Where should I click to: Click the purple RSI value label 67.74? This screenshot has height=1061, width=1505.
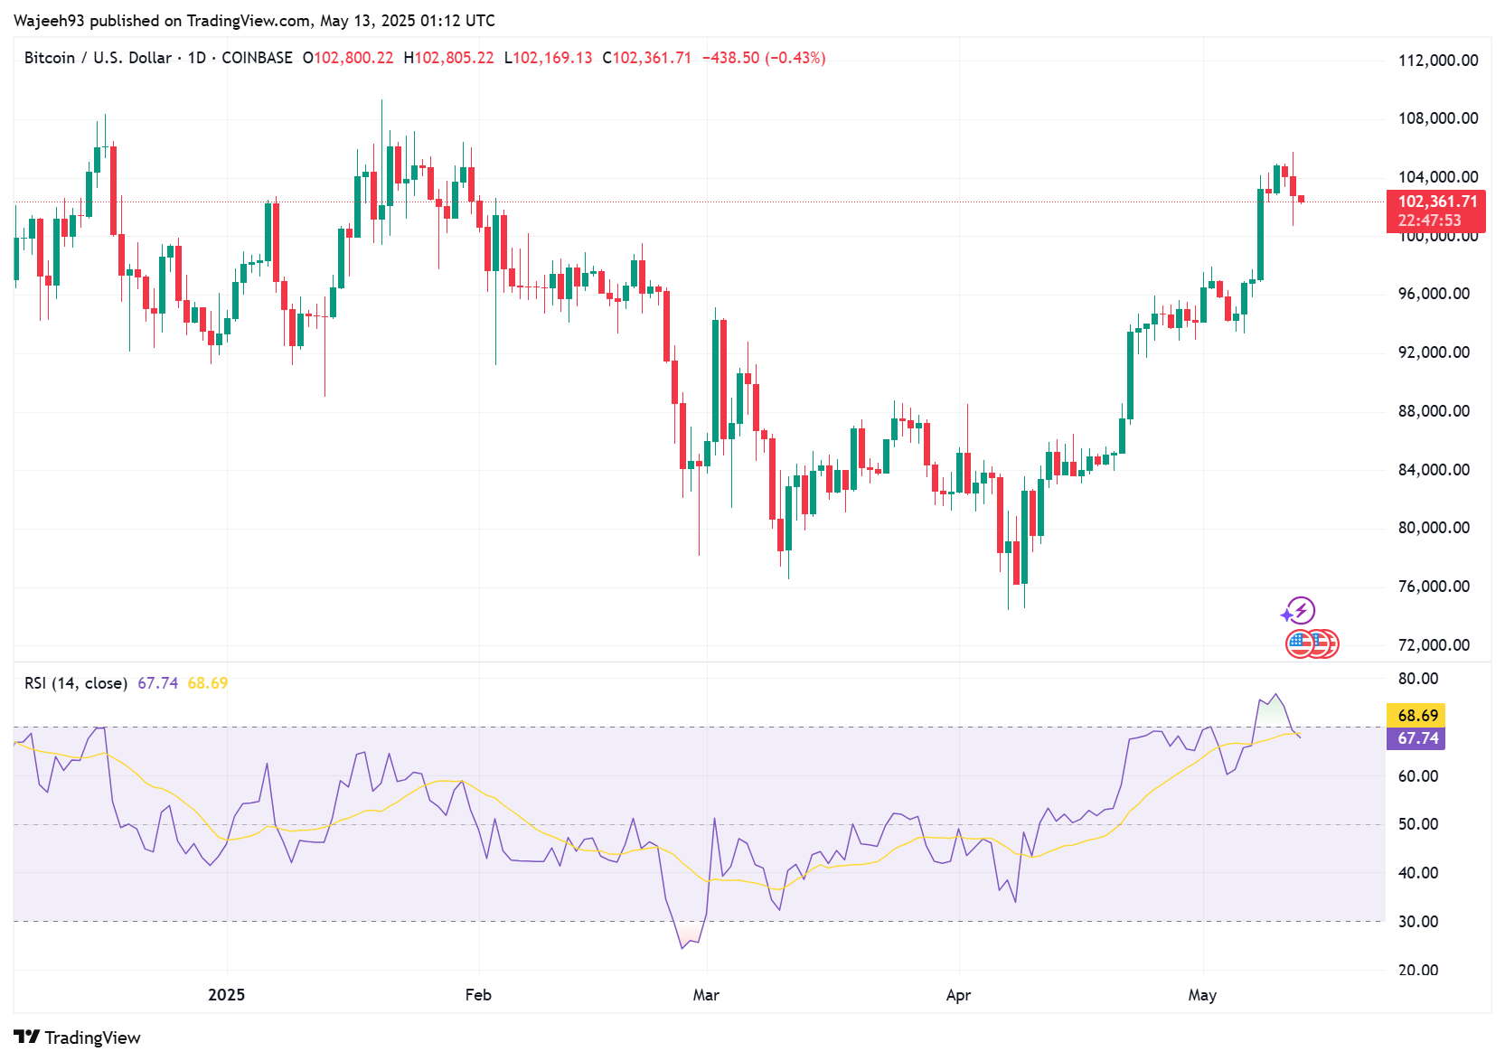click(1416, 738)
